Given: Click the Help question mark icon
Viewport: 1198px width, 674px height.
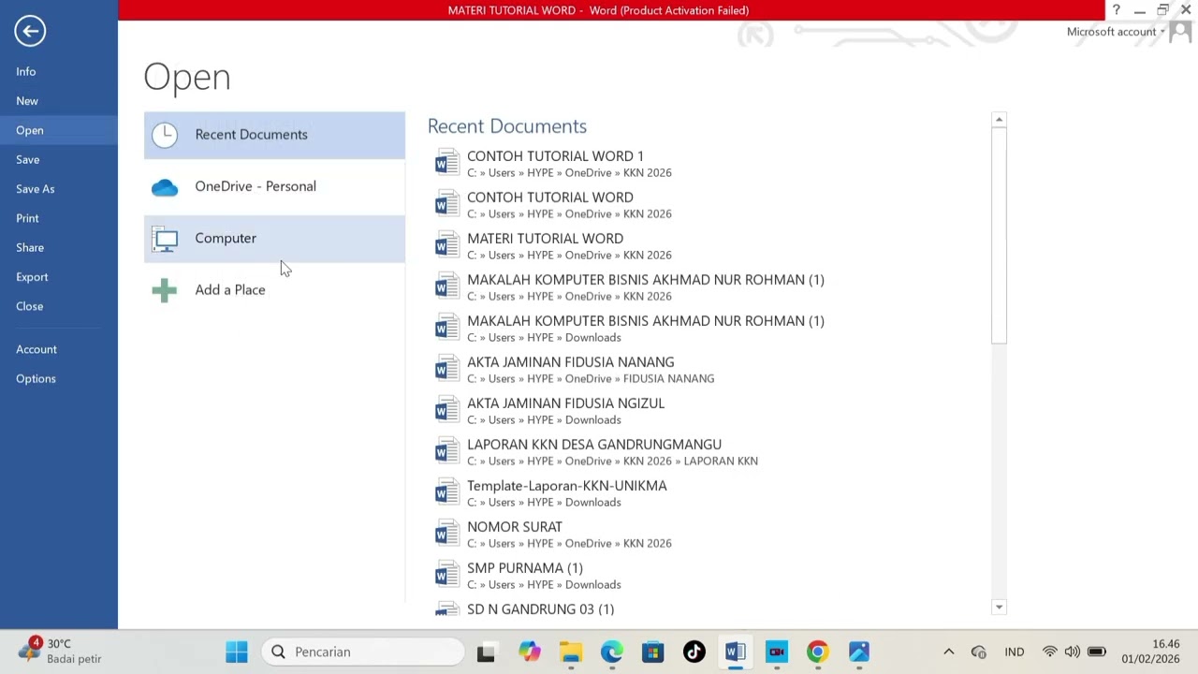Looking at the screenshot, I should (x=1116, y=10).
